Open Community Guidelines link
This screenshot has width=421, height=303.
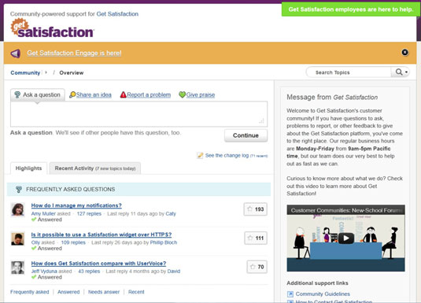[323, 294]
